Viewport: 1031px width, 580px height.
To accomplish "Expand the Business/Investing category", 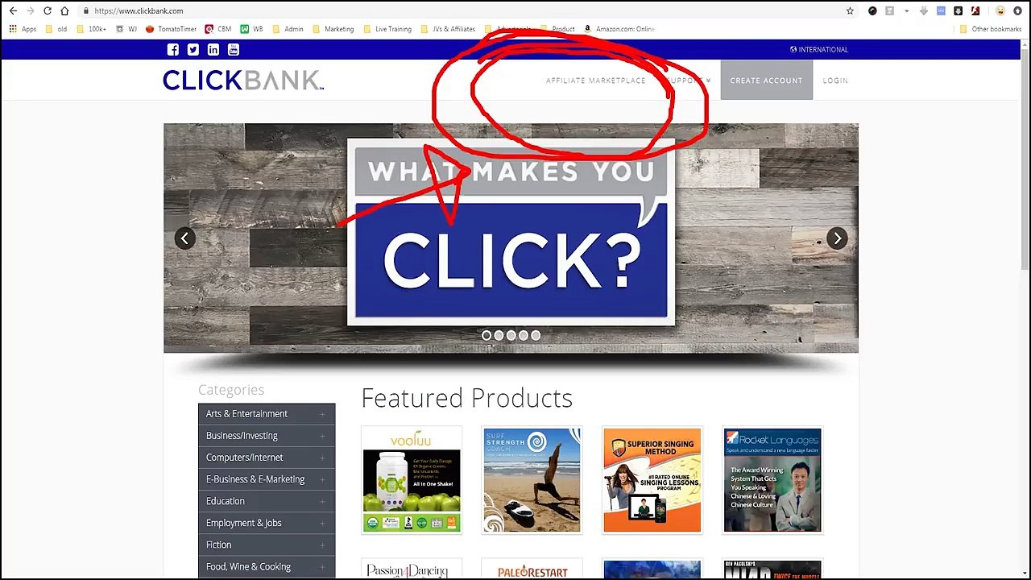I will click(267, 436).
